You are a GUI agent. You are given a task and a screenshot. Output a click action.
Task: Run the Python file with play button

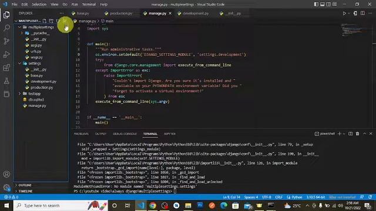tap(344, 13)
